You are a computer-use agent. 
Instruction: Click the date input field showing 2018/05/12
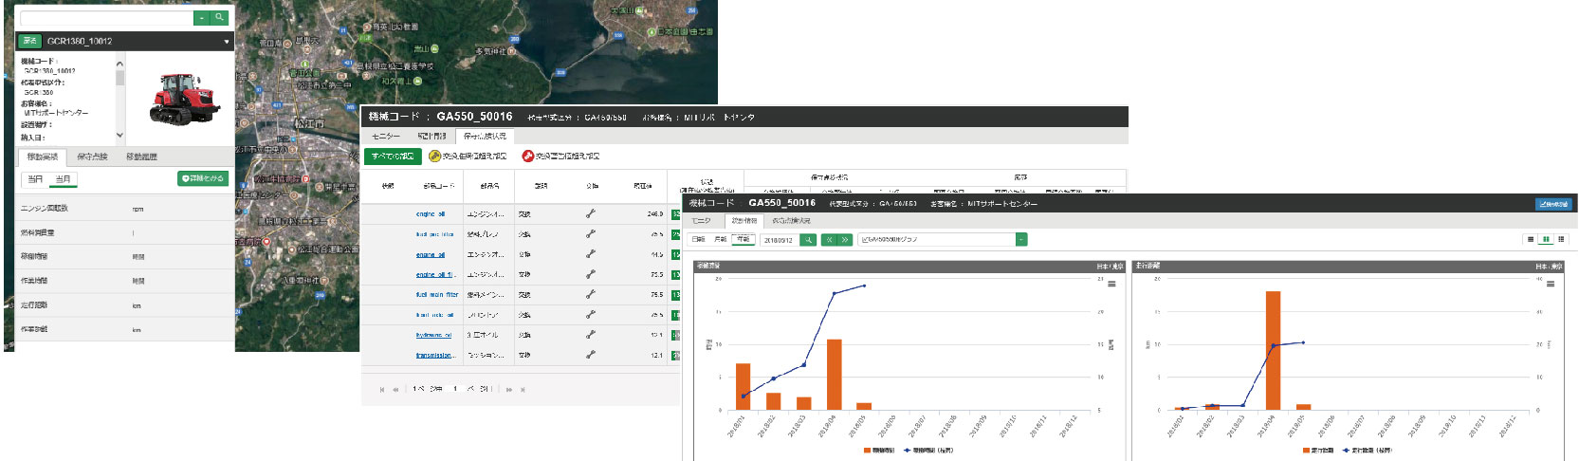(x=780, y=240)
